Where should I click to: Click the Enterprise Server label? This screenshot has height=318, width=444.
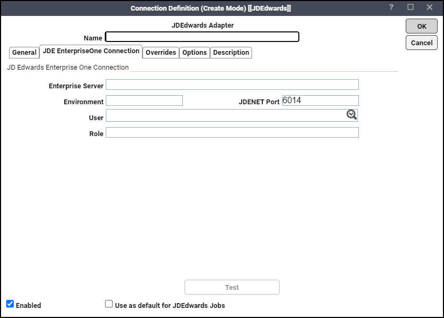tap(76, 86)
